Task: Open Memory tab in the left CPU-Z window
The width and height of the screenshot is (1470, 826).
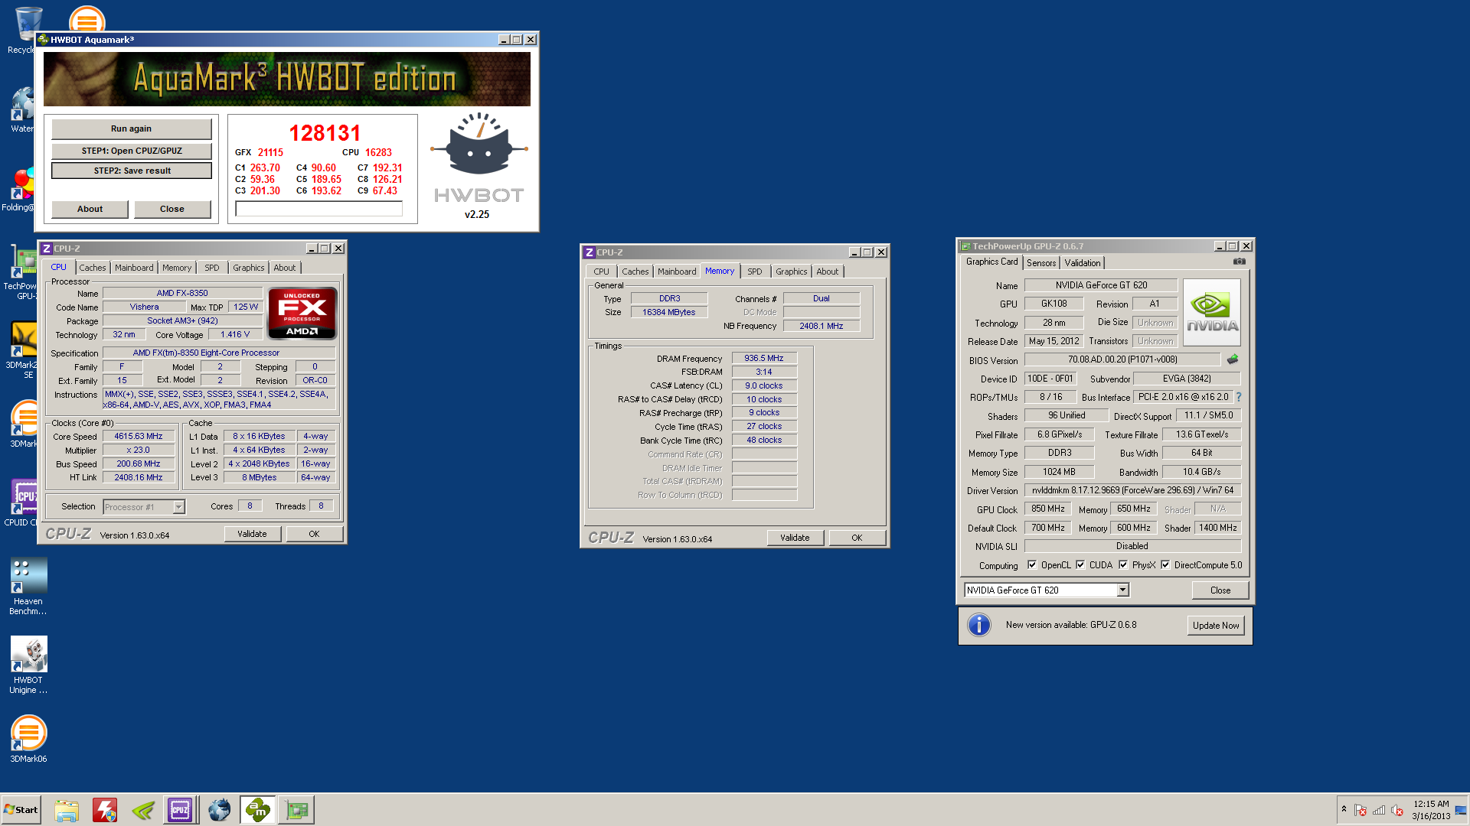Action: point(177,268)
